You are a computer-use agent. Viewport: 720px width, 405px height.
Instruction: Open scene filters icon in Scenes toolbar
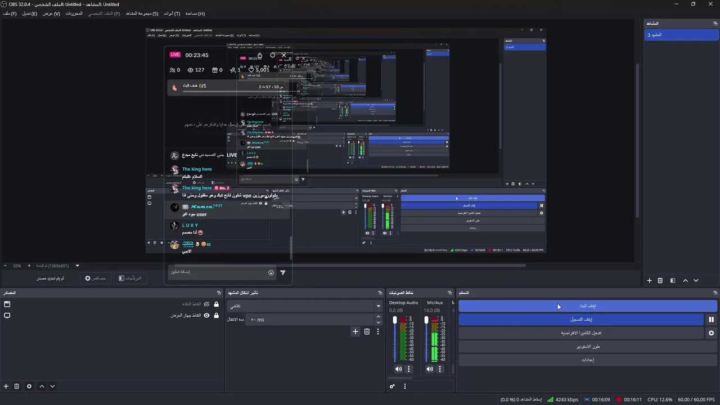pyautogui.click(x=673, y=281)
